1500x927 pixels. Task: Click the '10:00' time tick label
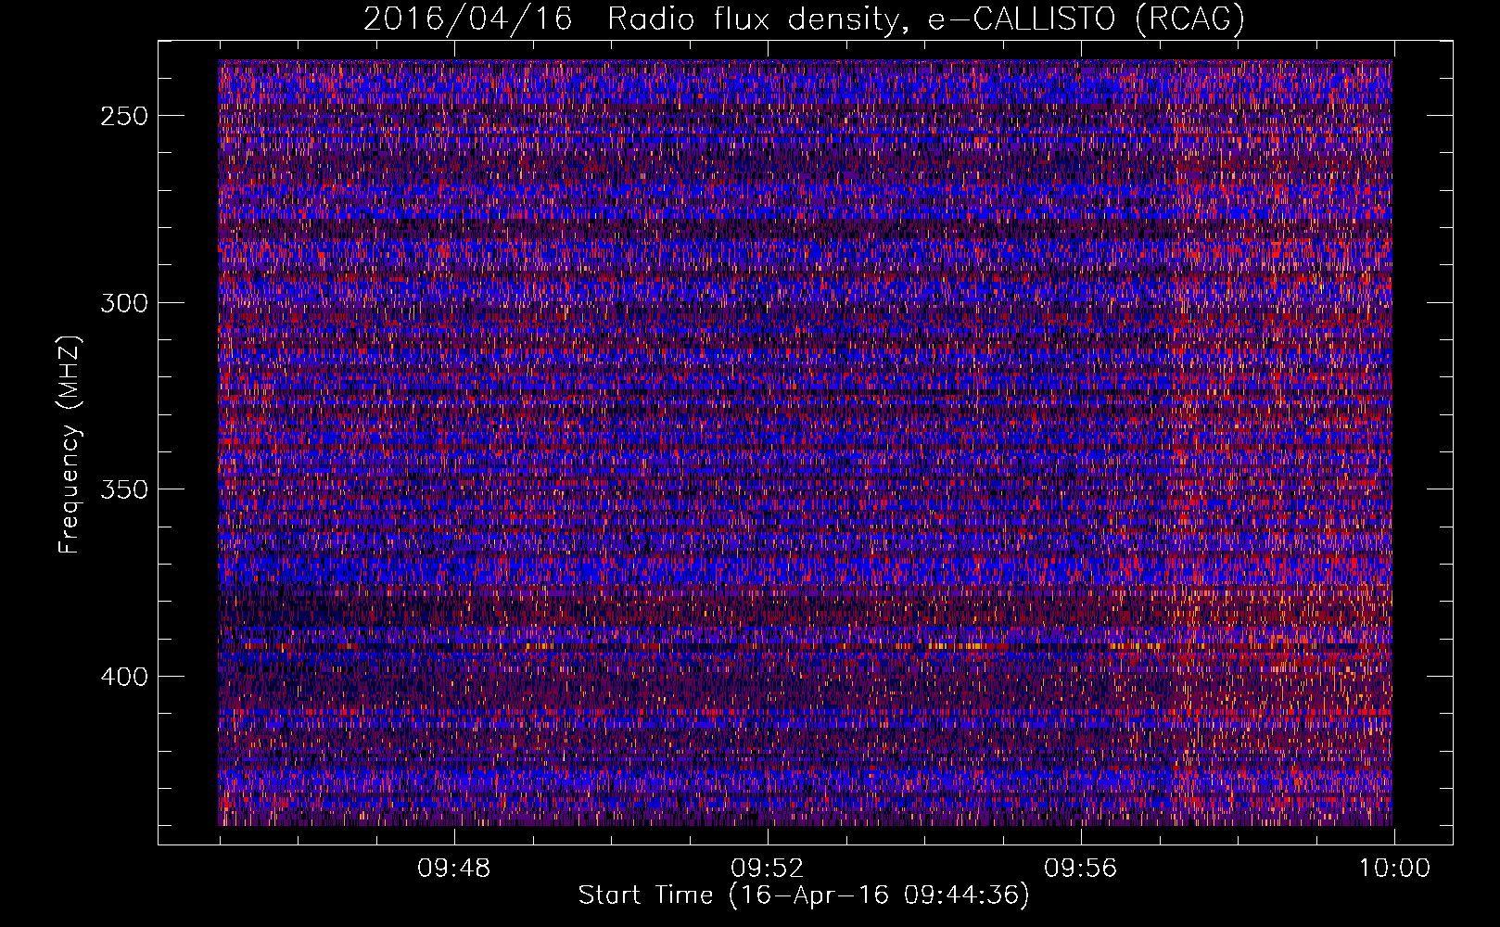coord(1394,869)
